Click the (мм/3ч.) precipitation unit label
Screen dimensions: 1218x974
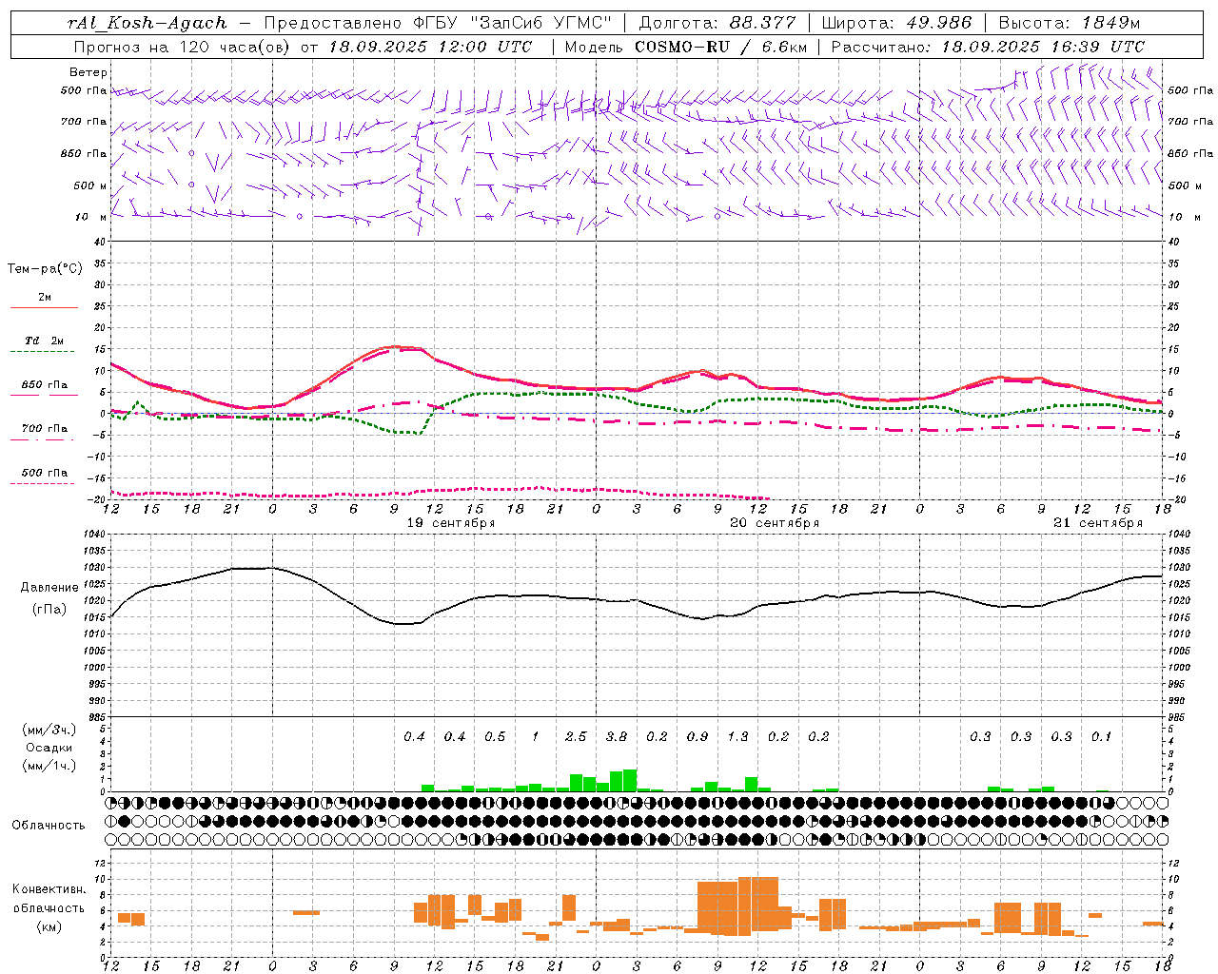[49, 730]
